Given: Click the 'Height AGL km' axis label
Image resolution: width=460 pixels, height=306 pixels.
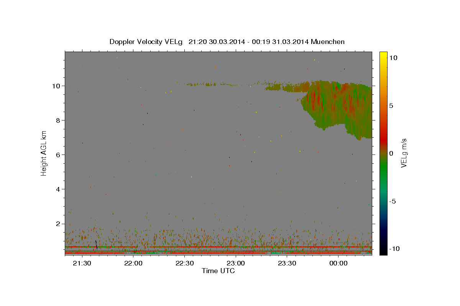Looking at the screenshot, I should 44,153.
